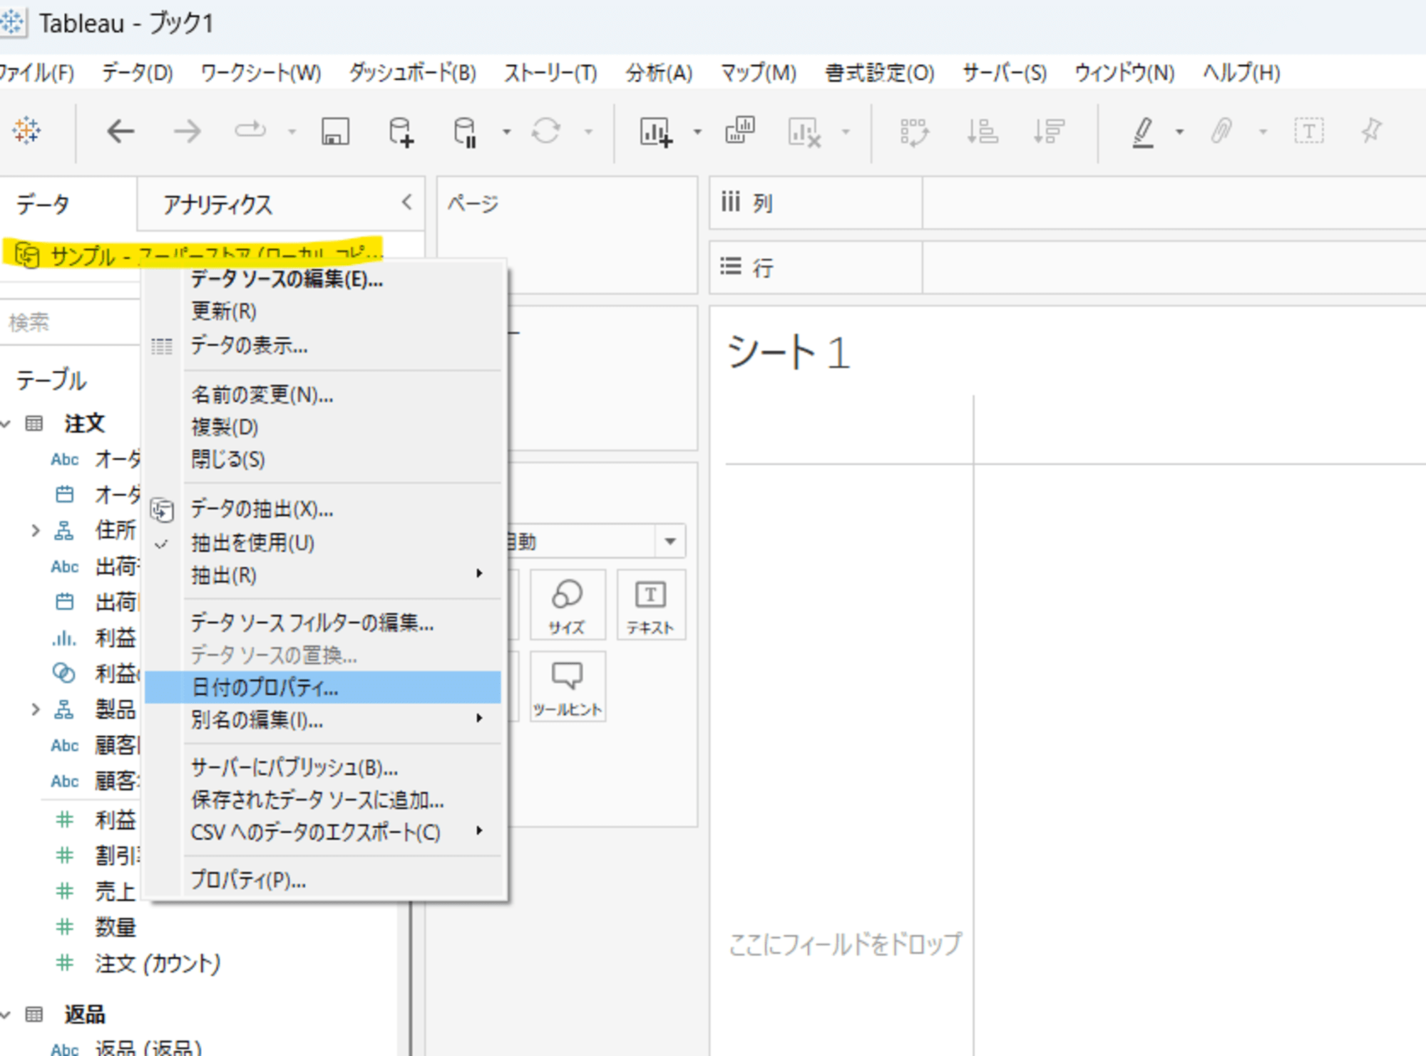This screenshot has height=1056, width=1426.
Task: Click the Highlight pen icon
Action: point(1144,131)
